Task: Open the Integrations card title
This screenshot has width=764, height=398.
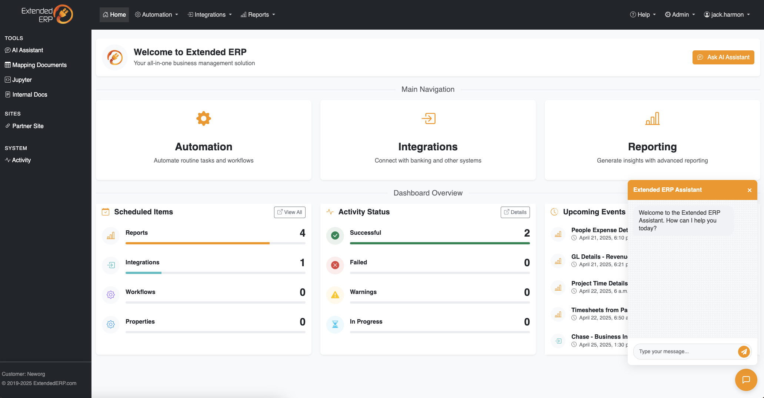Action: 428,147
